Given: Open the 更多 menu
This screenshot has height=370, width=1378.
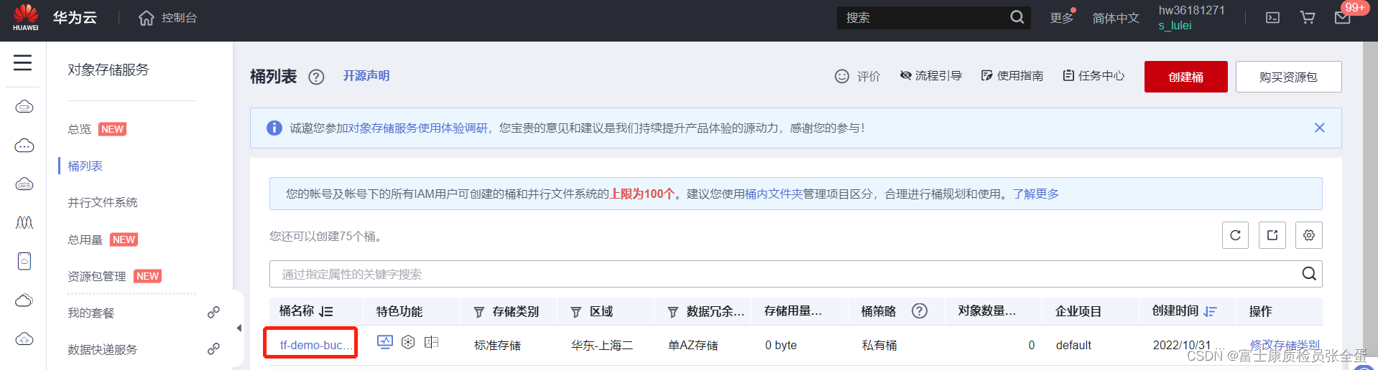Looking at the screenshot, I should [x=1061, y=18].
